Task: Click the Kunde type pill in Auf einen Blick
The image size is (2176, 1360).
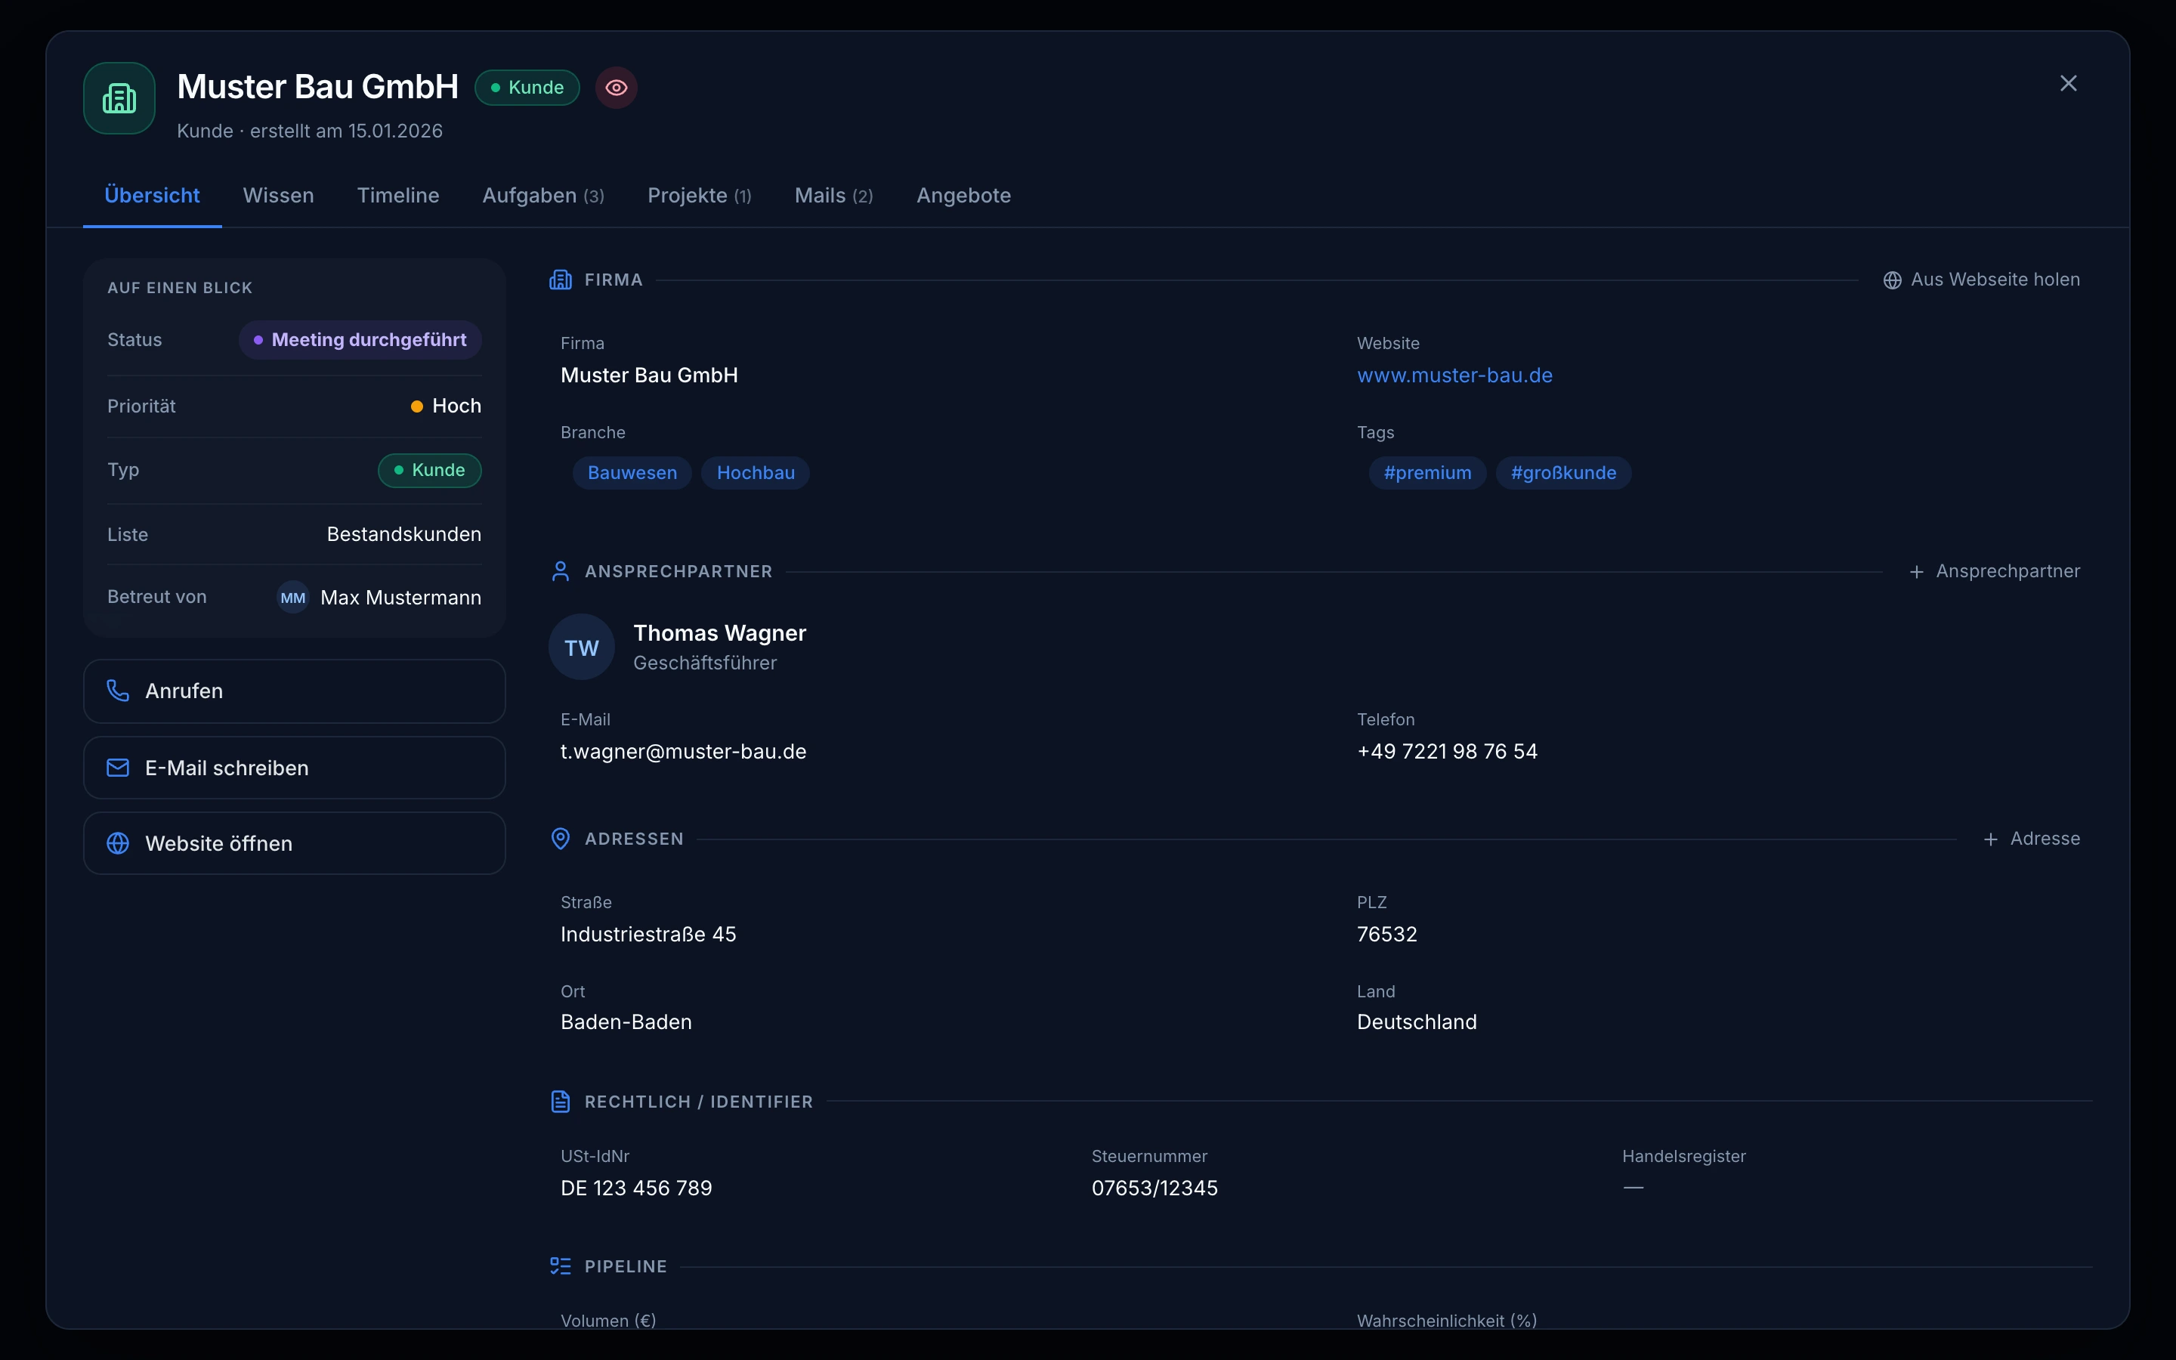Action: (x=430, y=471)
